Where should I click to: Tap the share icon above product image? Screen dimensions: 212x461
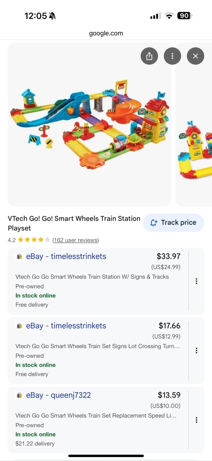point(149,56)
